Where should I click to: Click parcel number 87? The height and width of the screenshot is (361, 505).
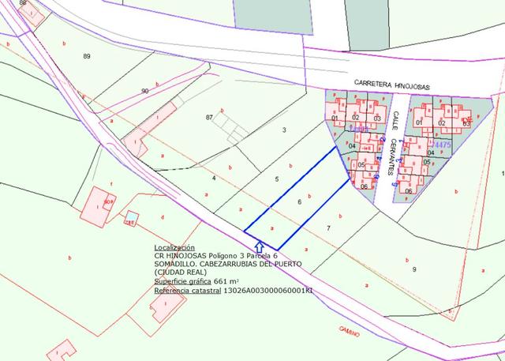tap(209, 117)
